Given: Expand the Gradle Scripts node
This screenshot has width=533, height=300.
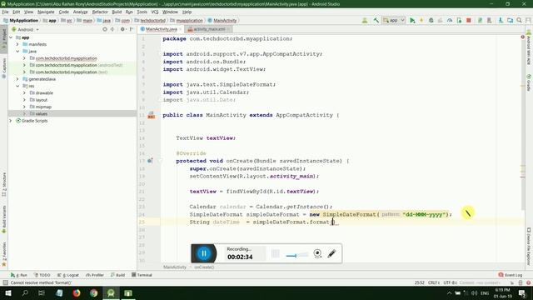Looking at the screenshot, I should (11, 121).
